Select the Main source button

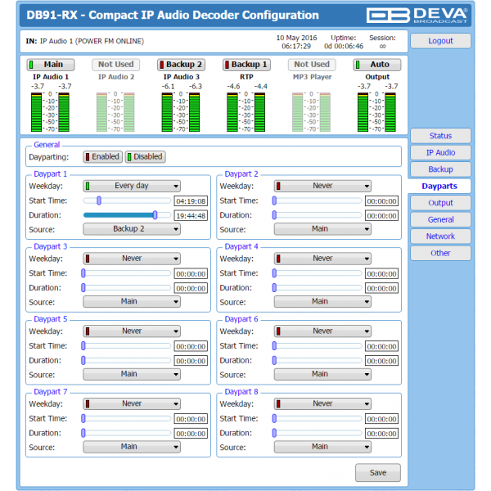pyautogui.click(x=51, y=65)
